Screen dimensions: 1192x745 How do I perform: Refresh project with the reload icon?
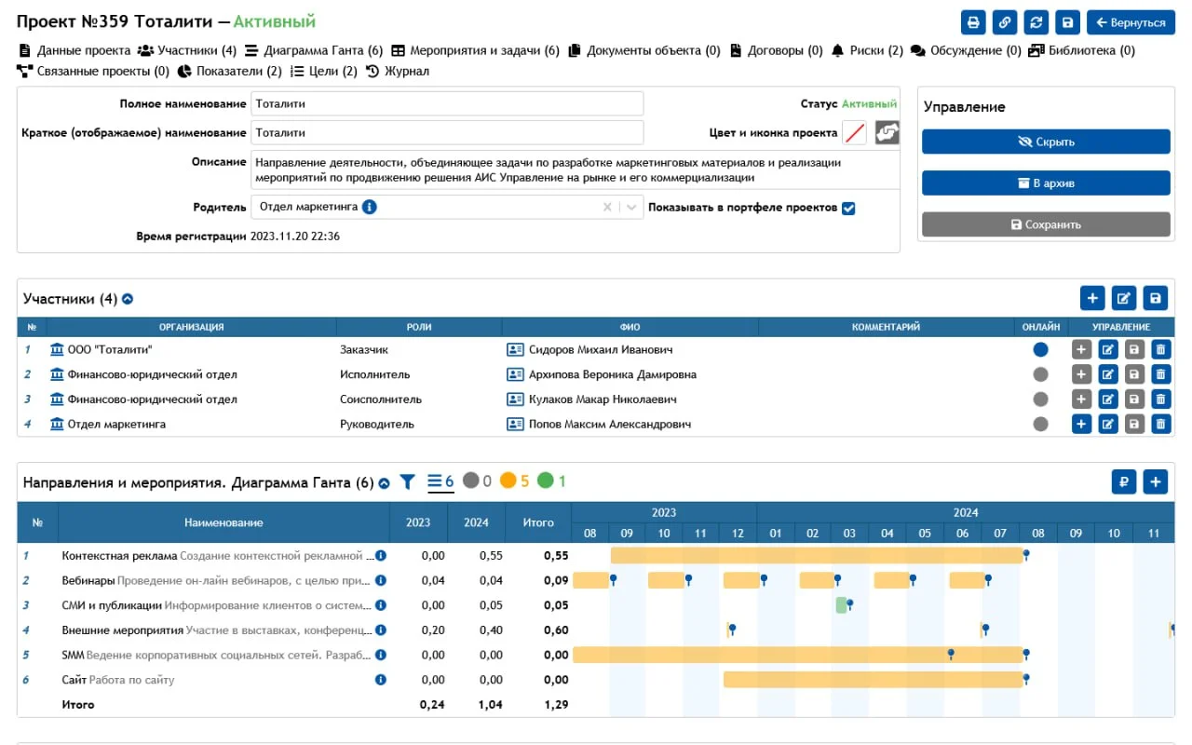click(1036, 22)
